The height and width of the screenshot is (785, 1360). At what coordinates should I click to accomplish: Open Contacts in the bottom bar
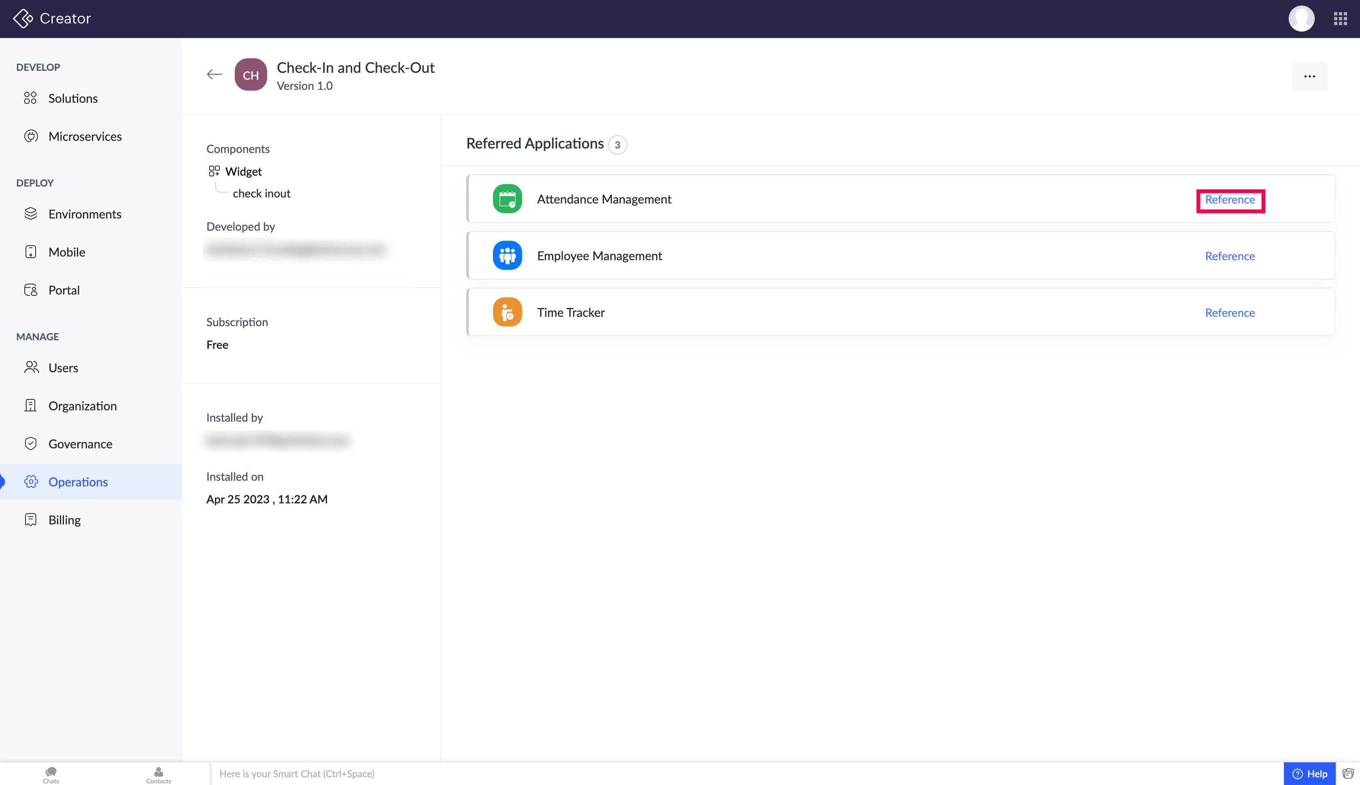[x=158, y=774]
